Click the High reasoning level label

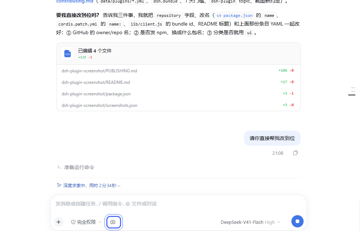click(x=269, y=222)
